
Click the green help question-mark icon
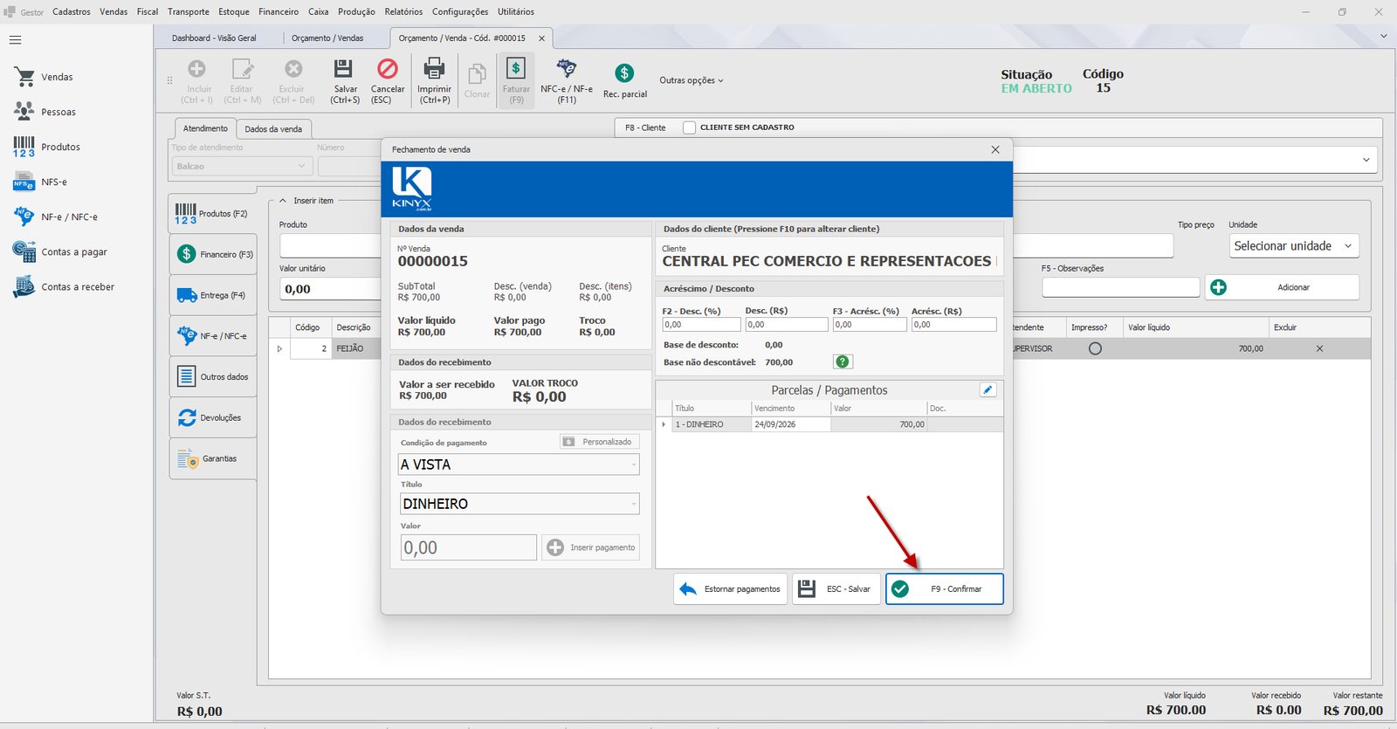(x=843, y=361)
